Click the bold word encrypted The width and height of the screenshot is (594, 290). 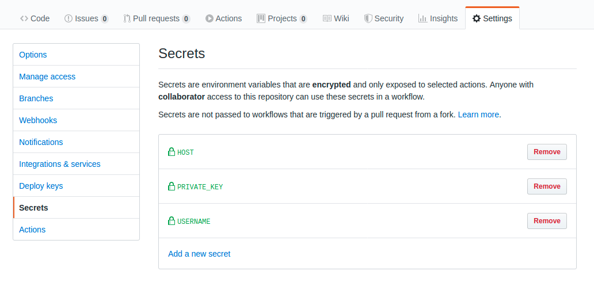tap(332, 85)
